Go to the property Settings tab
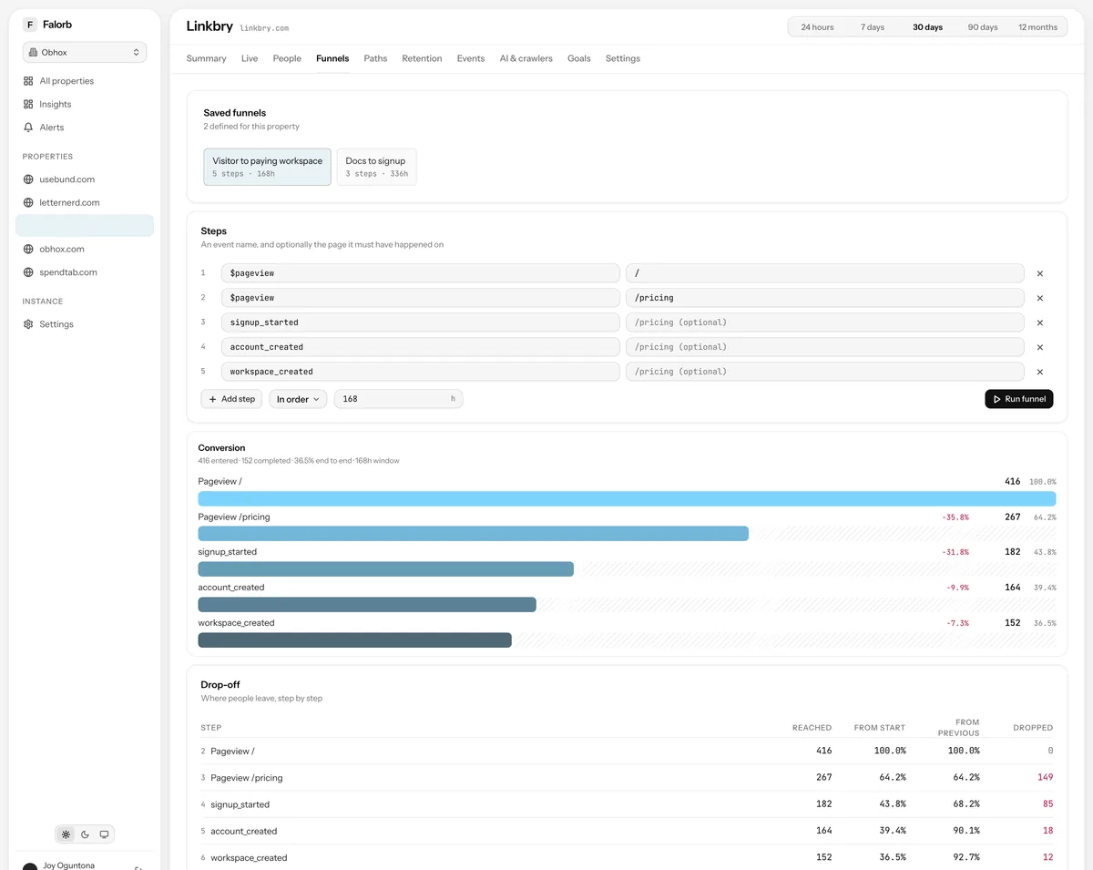The width and height of the screenshot is (1093, 870). (x=623, y=58)
